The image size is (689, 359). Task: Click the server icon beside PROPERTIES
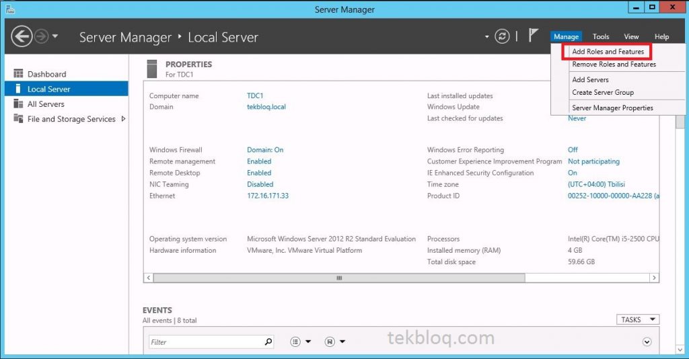coord(151,69)
